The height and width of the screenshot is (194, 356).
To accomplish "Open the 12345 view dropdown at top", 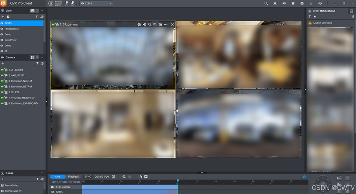I will 96,3.
